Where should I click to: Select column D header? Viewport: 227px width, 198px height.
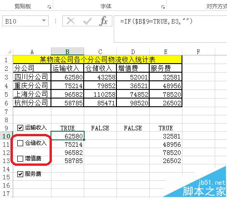(133, 52)
